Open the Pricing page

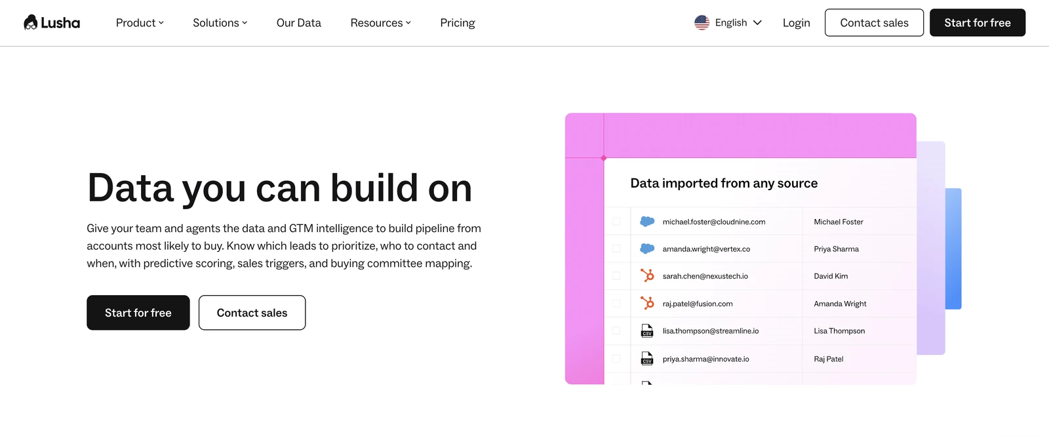click(458, 23)
